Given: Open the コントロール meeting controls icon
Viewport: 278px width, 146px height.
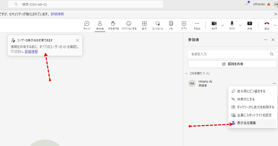Looking at the screenshot, I should [x=157, y=25].
